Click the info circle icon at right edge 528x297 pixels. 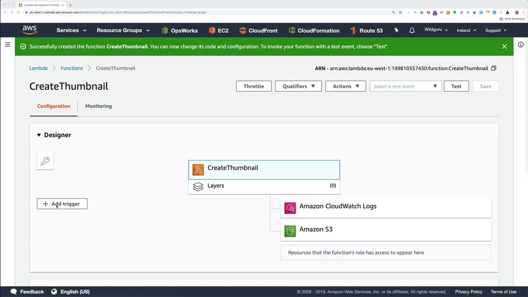click(x=521, y=45)
